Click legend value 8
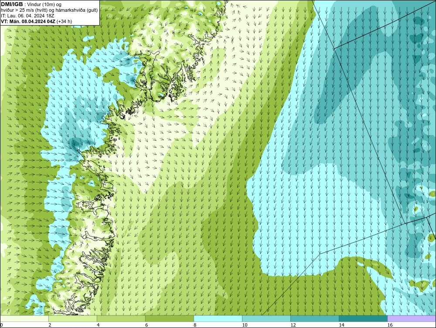This screenshot has height=328, width=436. [x=195, y=325]
